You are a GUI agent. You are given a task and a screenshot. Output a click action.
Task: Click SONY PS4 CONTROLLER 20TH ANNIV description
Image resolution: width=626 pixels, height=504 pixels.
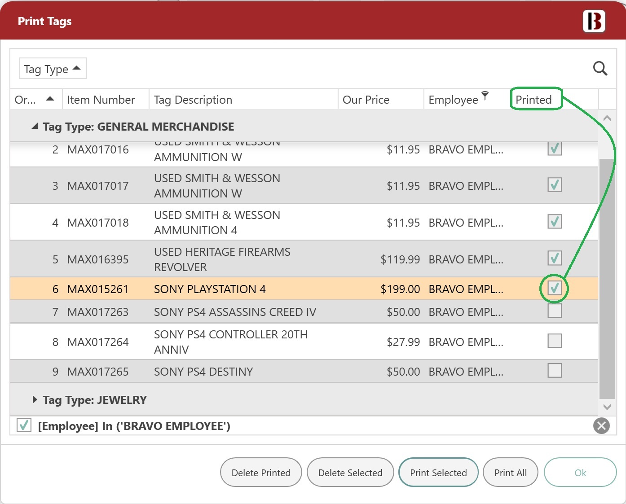[231, 342]
